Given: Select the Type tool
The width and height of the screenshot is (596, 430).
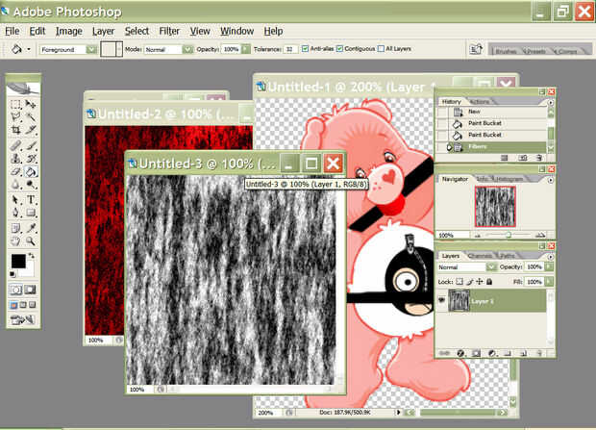Looking at the screenshot, I should point(31,200).
